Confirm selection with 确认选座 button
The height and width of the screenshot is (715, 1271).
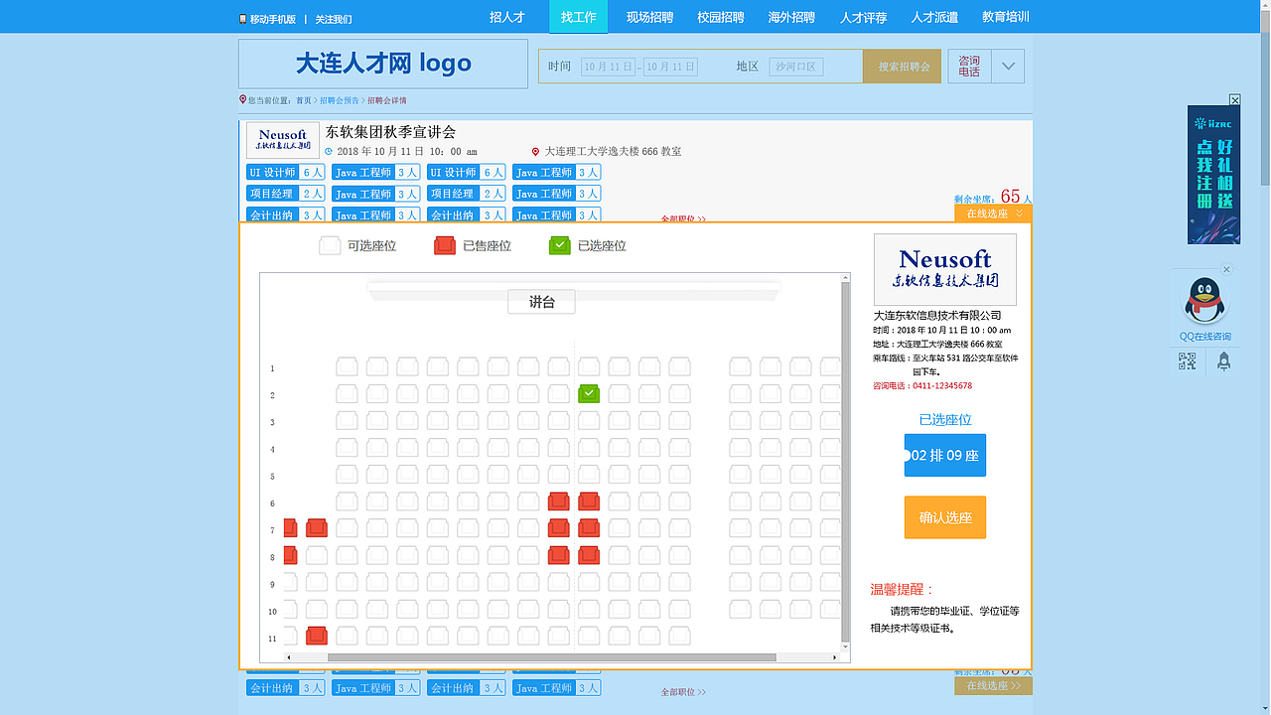coord(945,517)
